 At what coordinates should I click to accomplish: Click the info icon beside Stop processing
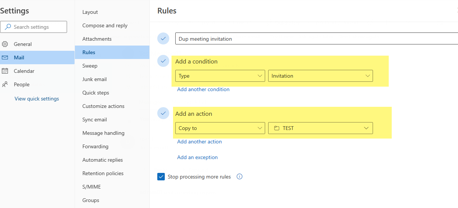coord(240,177)
